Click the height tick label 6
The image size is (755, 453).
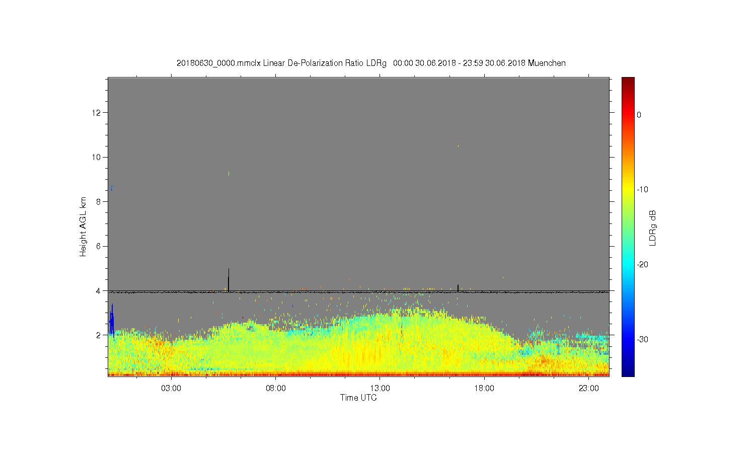click(x=98, y=246)
